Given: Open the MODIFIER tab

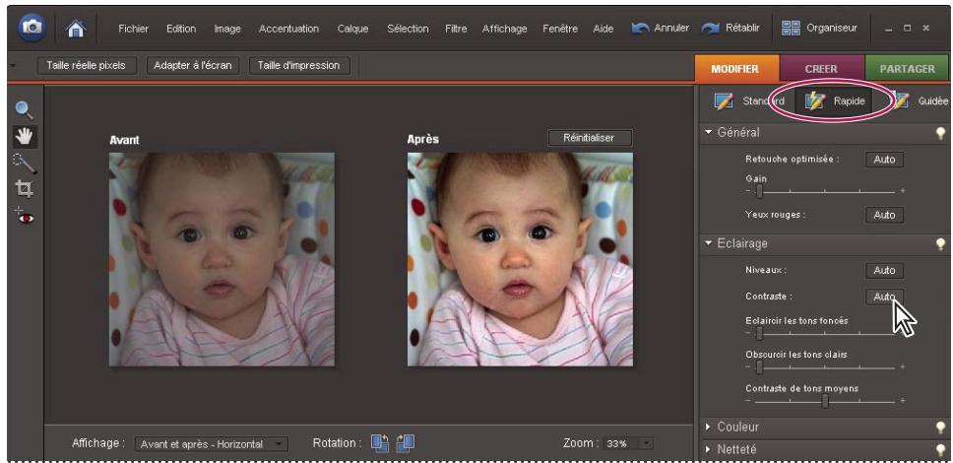Looking at the screenshot, I should (736, 69).
